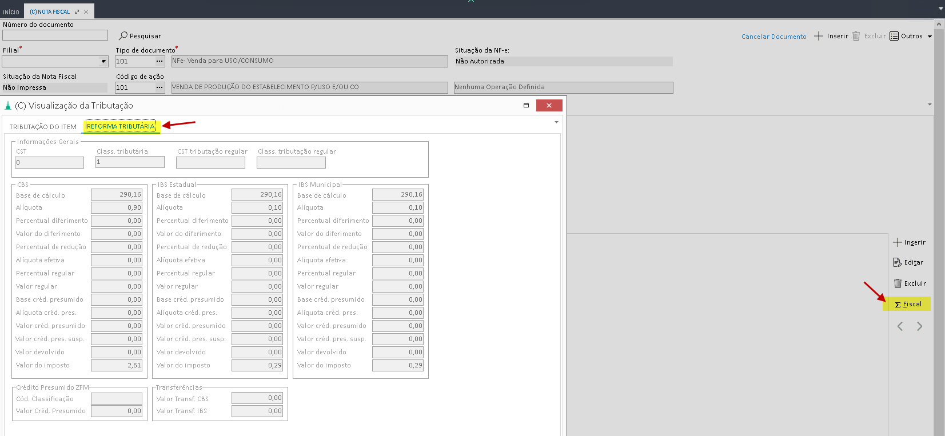
Task: Click the Nenhuma Operação Definida field
Action: [564, 87]
